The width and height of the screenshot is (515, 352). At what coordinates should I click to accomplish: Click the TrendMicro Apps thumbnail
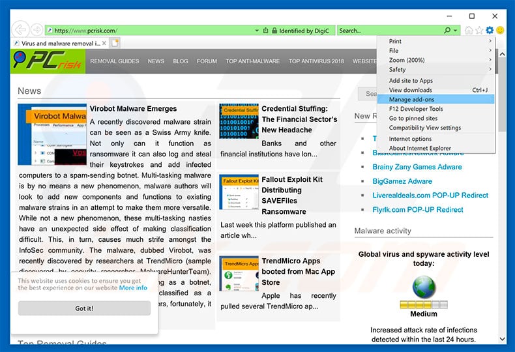coord(239,274)
